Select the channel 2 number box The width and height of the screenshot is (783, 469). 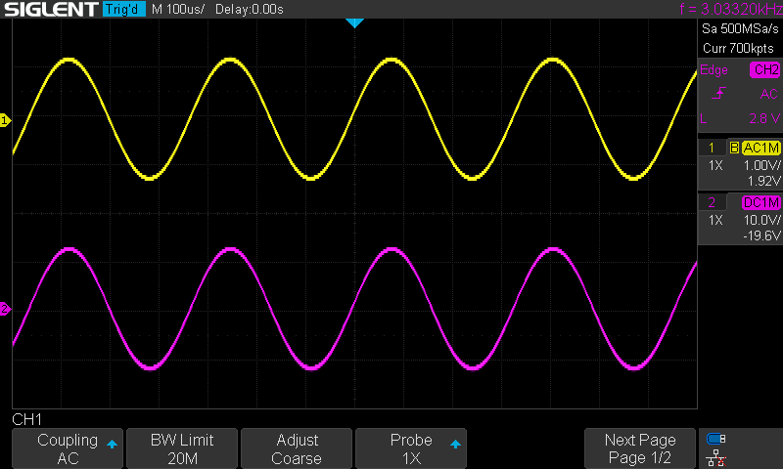713,202
